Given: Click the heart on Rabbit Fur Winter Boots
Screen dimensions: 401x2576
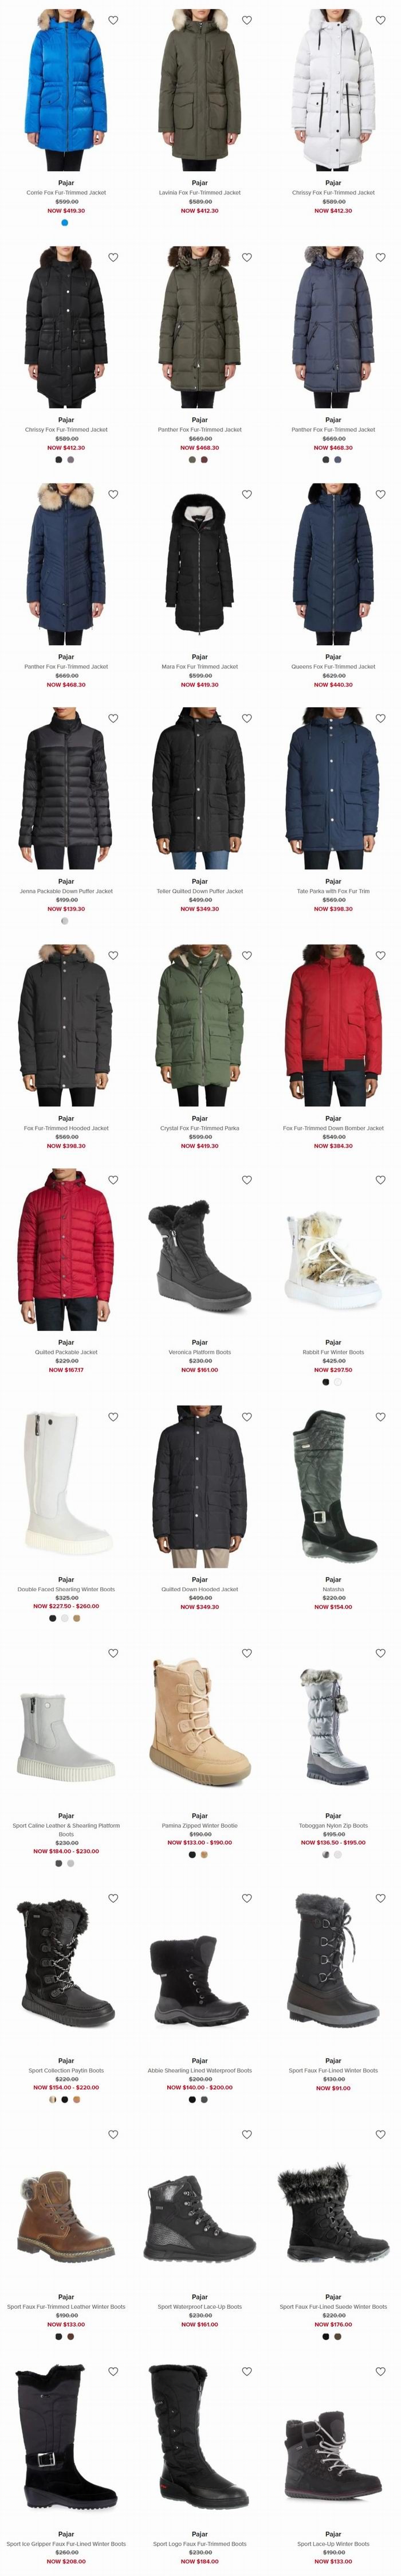Looking at the screenshot, I should (x=380, y=1180).
